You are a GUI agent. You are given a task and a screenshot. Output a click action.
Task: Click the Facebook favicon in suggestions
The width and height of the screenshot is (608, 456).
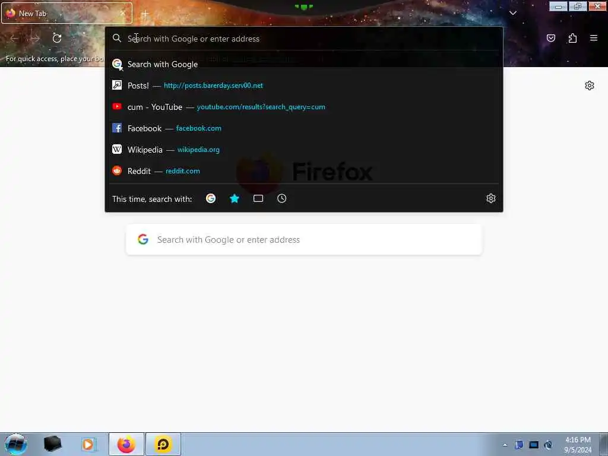[x=117, y=128]
